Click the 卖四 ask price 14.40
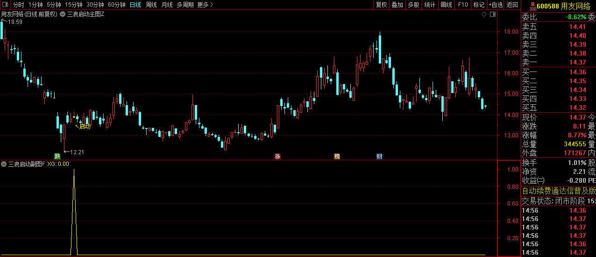The height and width of the screenshot is (257, 596). (577, 36)
